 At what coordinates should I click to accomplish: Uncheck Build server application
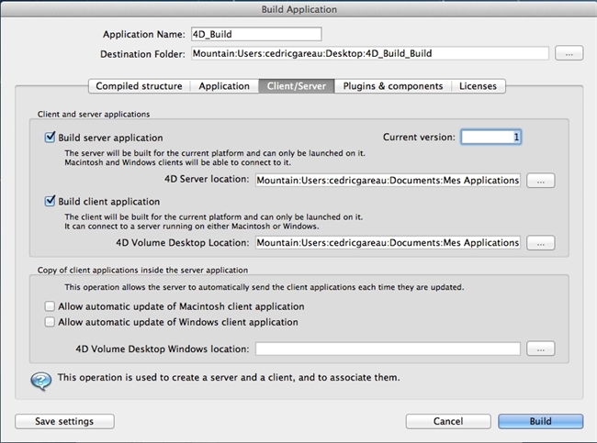coord(51,138)
